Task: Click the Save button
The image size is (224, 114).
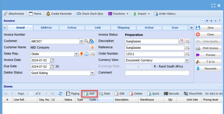Action: pos(208,28)
